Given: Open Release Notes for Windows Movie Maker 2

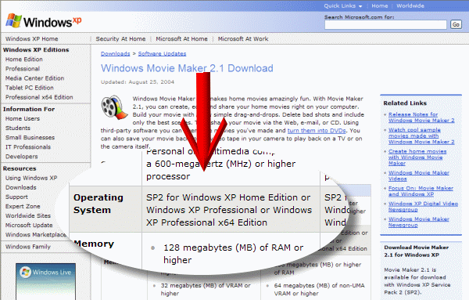Looking at the screenshot, I should 421,117.
